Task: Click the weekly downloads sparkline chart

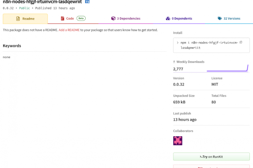Action: (x=227, y=69)
